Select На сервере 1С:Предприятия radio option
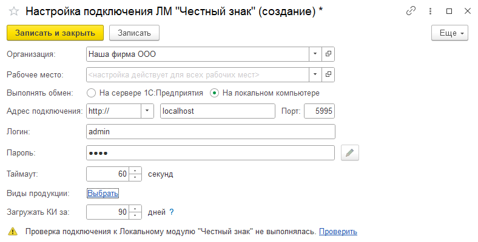 [x=92, y=93]
